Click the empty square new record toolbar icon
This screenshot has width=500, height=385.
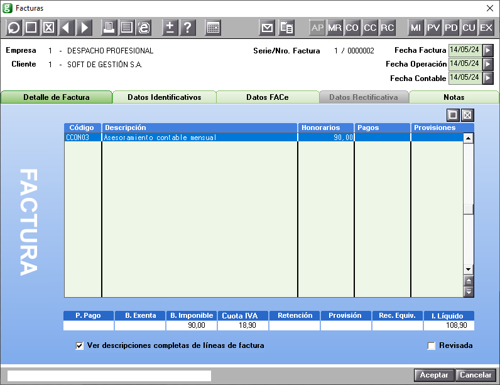coord(31,28)
